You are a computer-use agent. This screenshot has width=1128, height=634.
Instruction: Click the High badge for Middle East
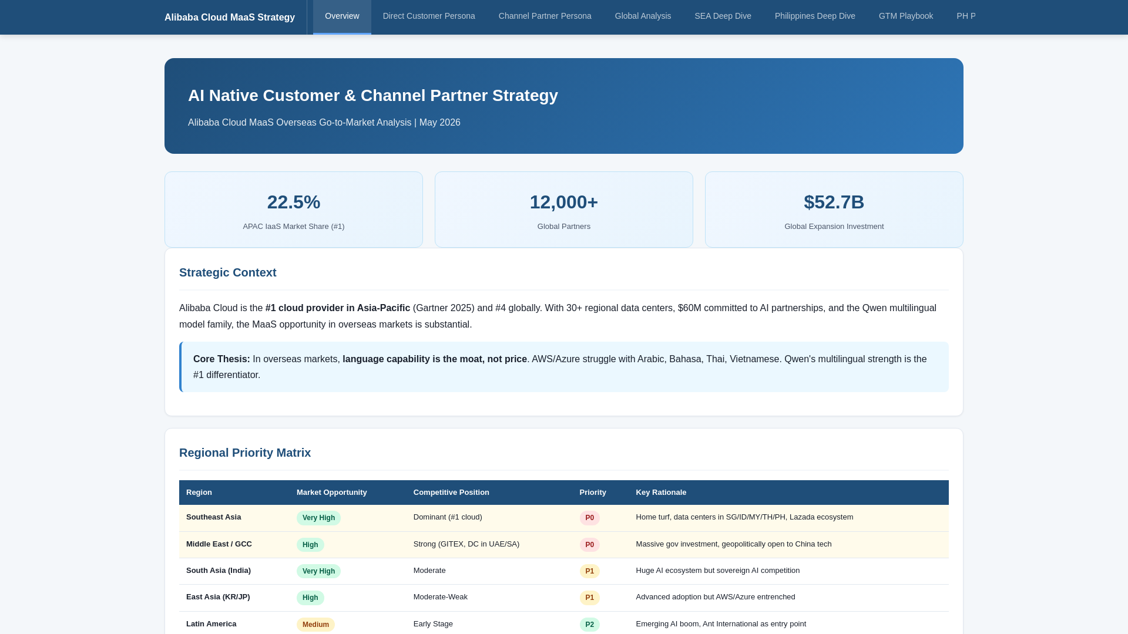point(310,545)
